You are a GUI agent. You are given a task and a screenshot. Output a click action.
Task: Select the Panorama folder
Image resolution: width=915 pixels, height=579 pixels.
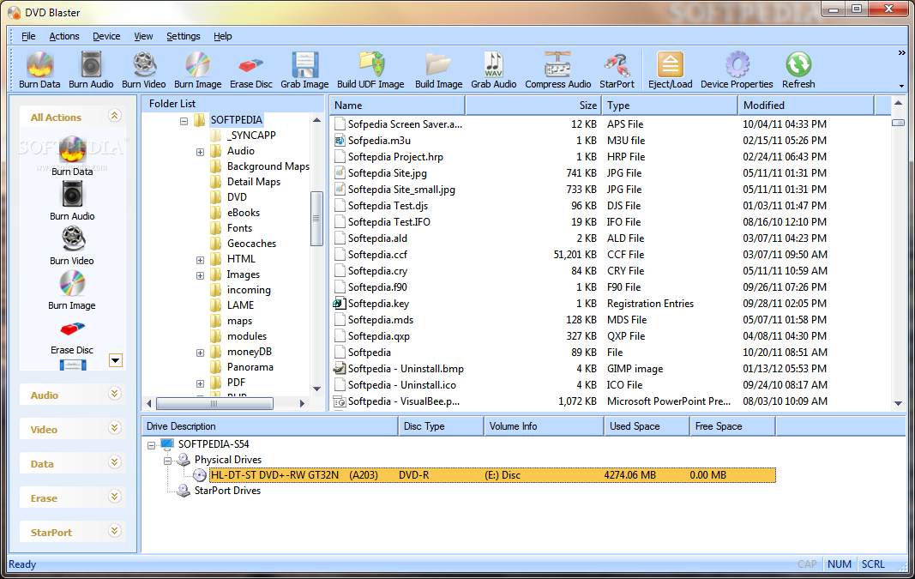point(250,367)
